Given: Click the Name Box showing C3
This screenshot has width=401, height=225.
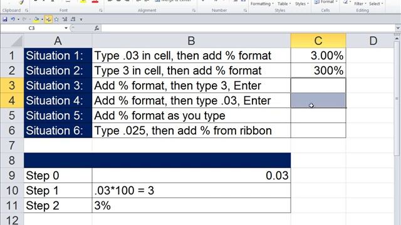Looking at the screenshot, I should 32,28.
